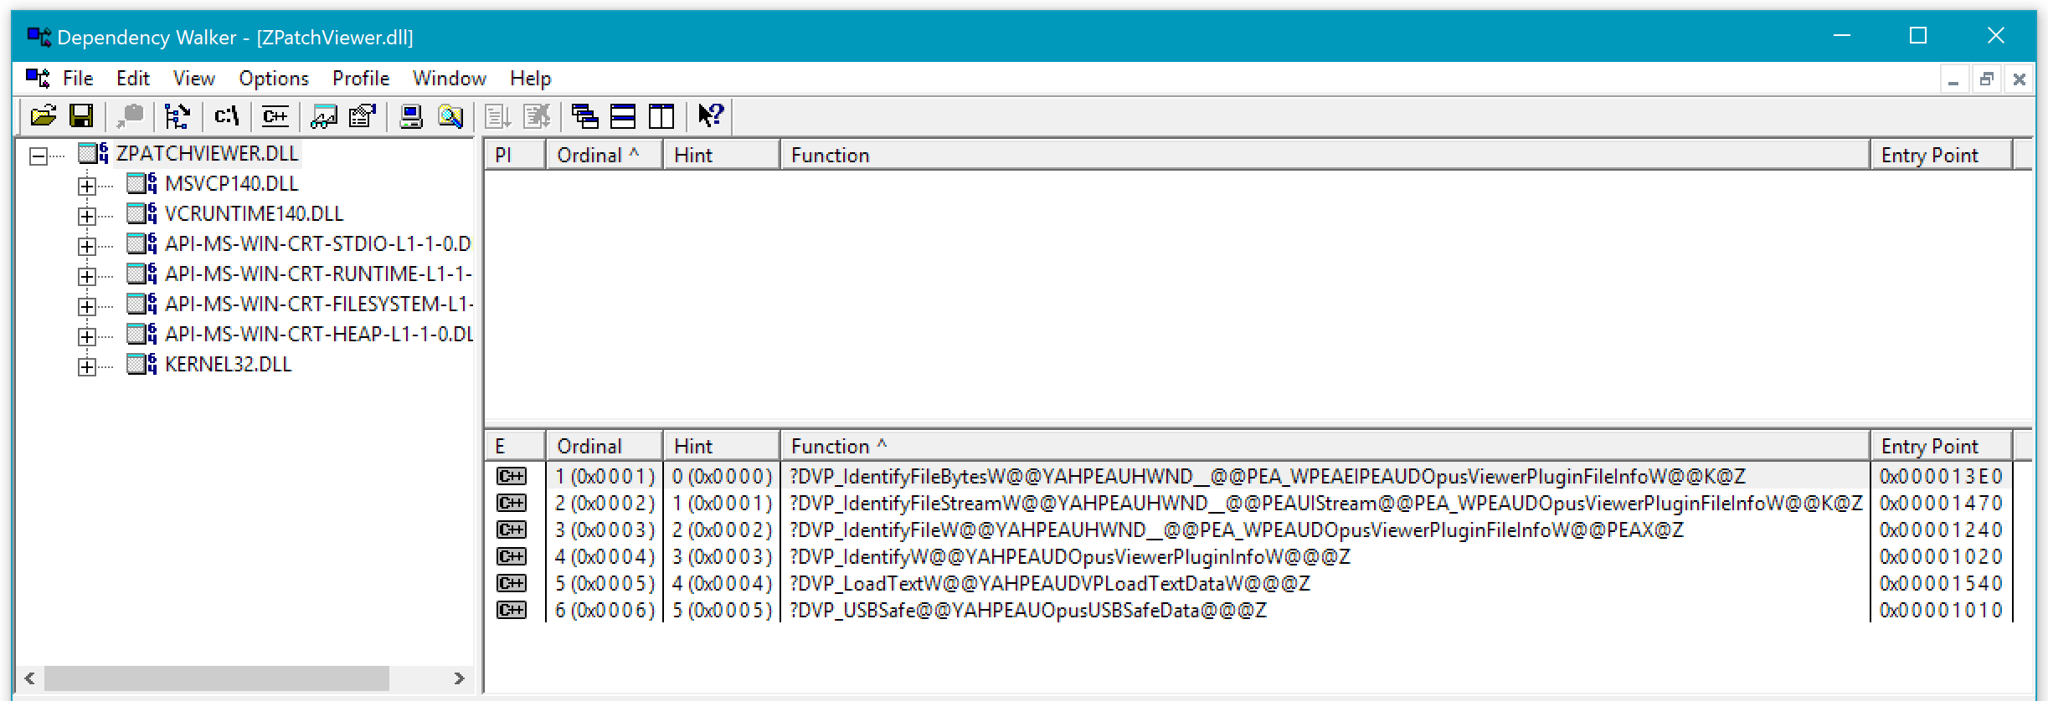Click the Tile Horizontally toolbar icon

pos(623,115)
